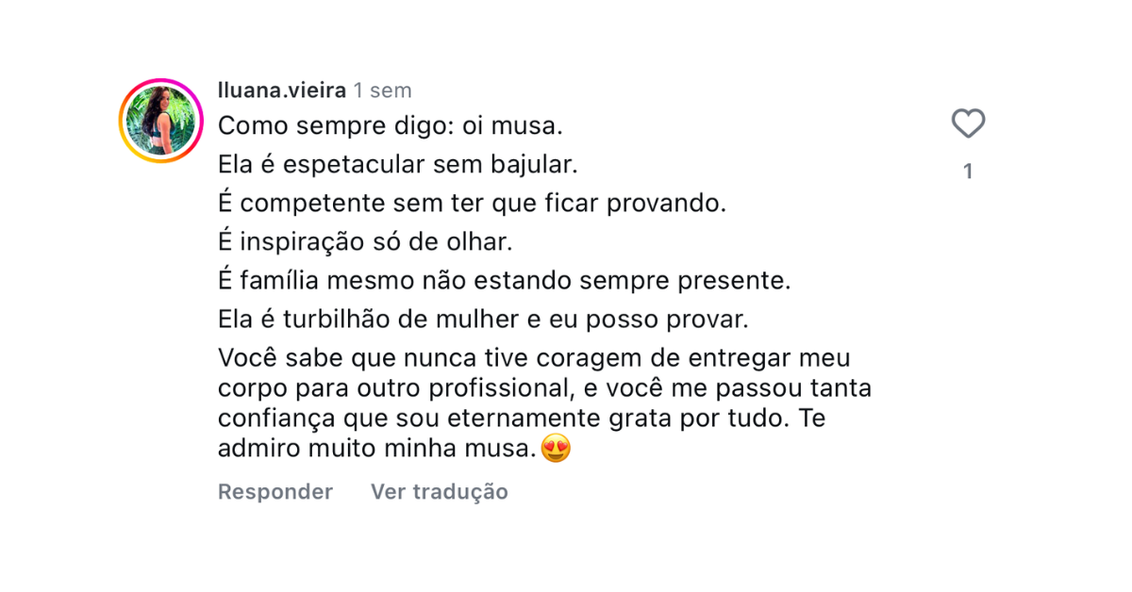This screenshot has width=1132, height=592.
Task: Click the line "É competente sem ter que ficar provando."
Action: (x=472, y=203)
